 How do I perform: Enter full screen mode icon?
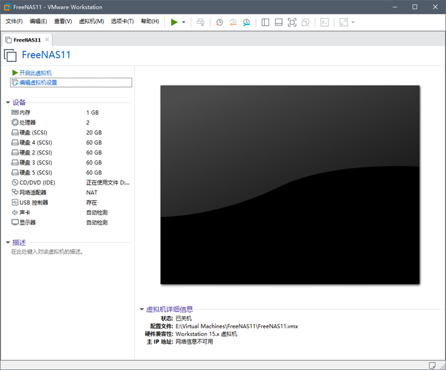pyautogui.click(x=292, y=22)
